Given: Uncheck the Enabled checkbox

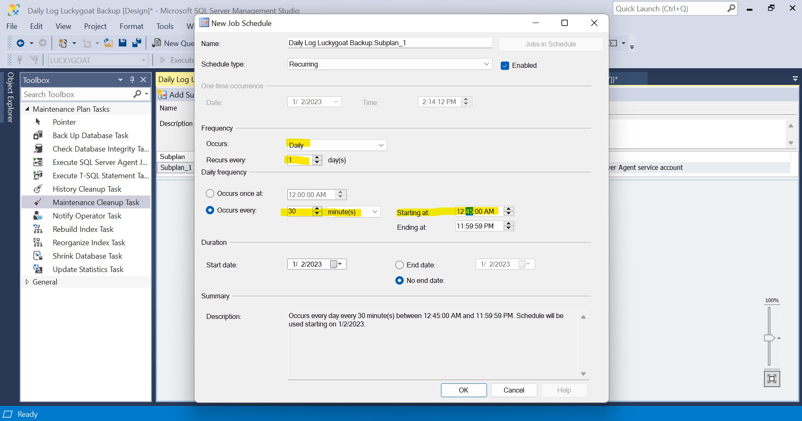Looking at the screenshot, I should 505,66.
